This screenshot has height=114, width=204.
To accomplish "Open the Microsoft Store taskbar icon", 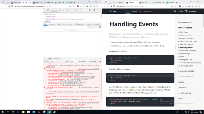I will pyautogui.click(x=28, y=112).
